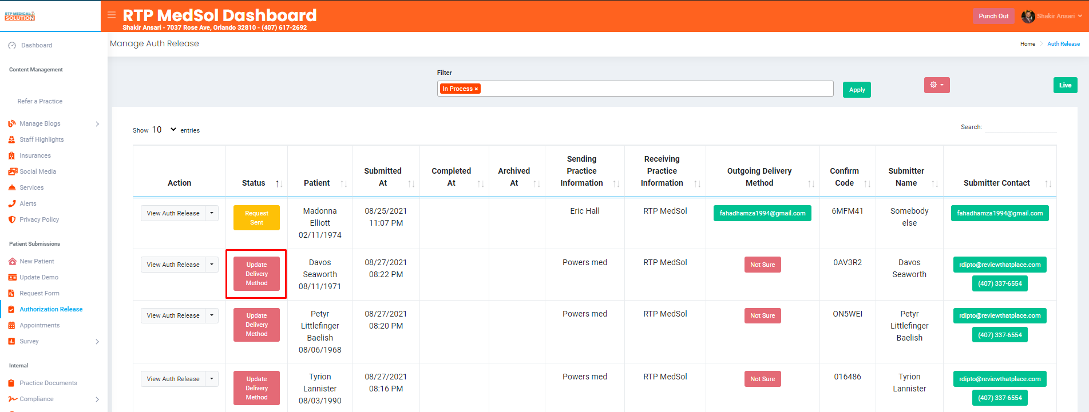Update Delivery Method for Davos Seaworth

[x=256, y=274]
